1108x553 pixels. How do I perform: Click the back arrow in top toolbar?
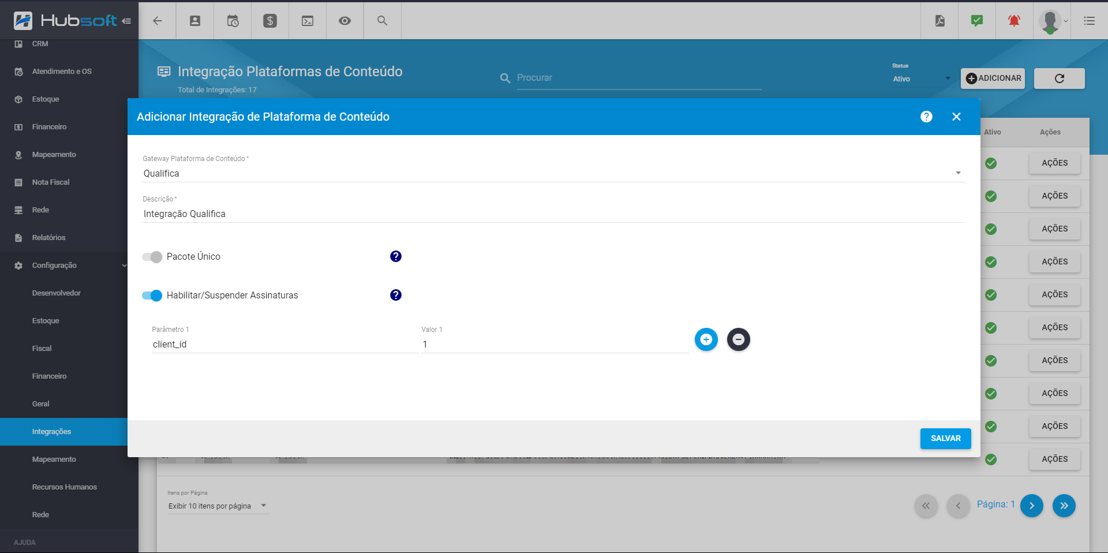coord(157,21)
